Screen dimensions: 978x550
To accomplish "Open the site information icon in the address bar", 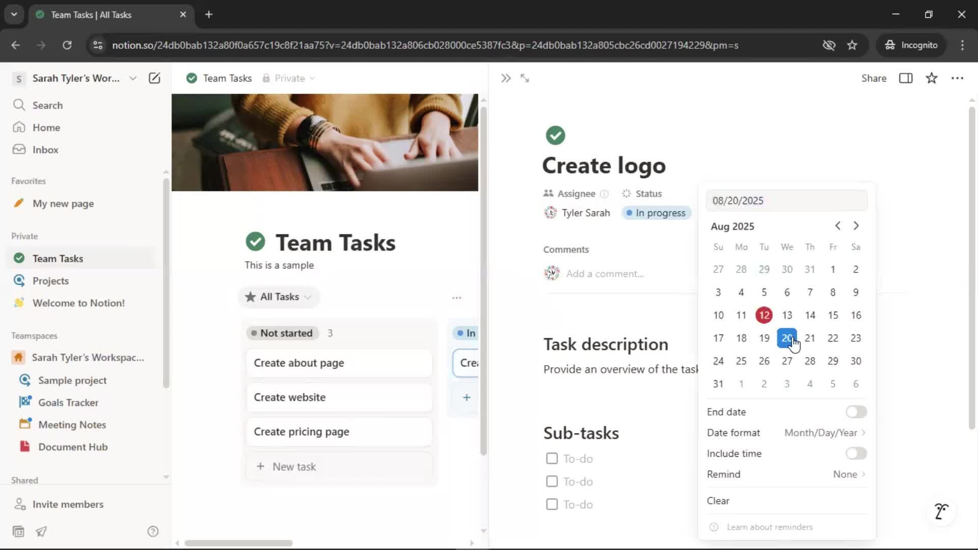I will coord(97,45).
